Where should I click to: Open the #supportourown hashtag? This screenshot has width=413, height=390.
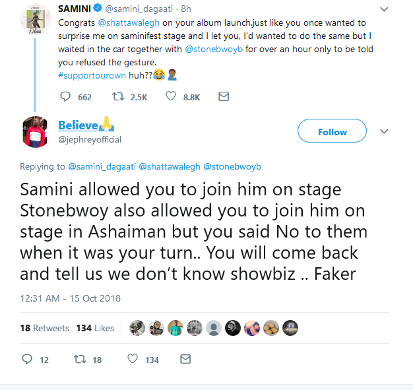point(93,76)
